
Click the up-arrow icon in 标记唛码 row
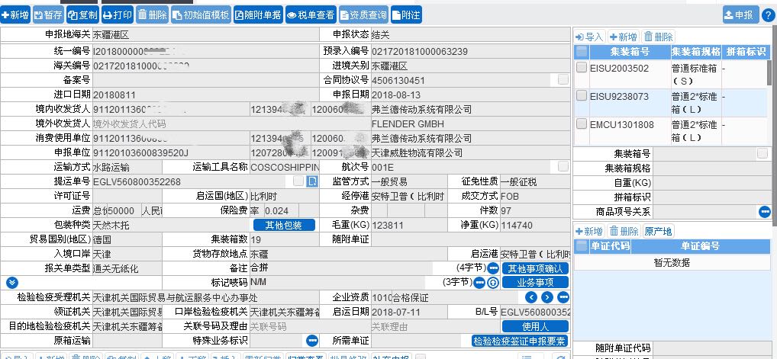[492, 283]
